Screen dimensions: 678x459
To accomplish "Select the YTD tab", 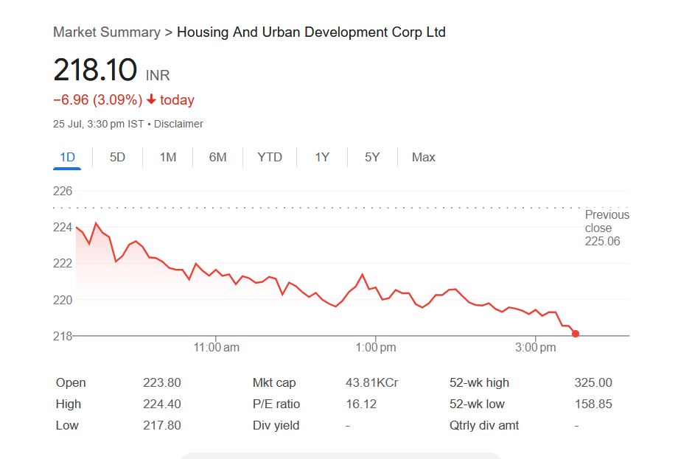I will [x=270, y=157].
